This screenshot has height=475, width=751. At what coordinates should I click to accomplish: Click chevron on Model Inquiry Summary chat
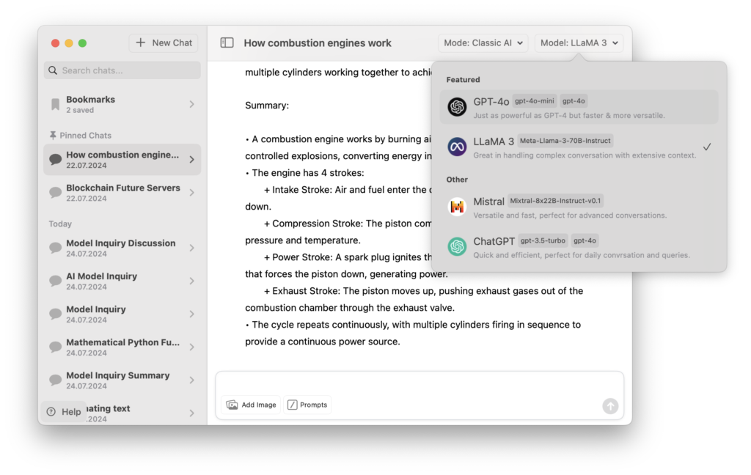(x=191, y=380)
